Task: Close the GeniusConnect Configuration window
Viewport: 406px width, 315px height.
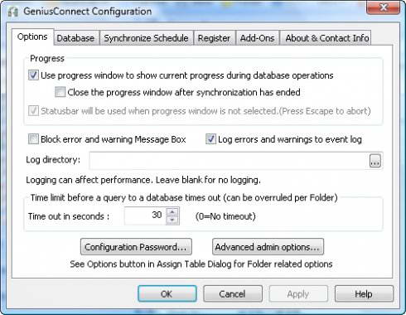Action: point(383,7)
